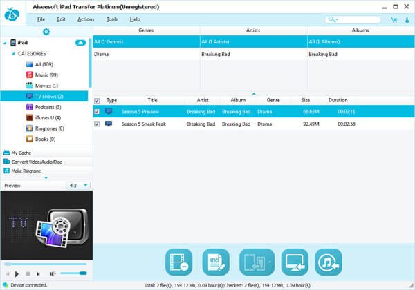Open My Cache section
The width and height of the screenshot is (415, 290).
pyautogui.click(x=46, y=153)
